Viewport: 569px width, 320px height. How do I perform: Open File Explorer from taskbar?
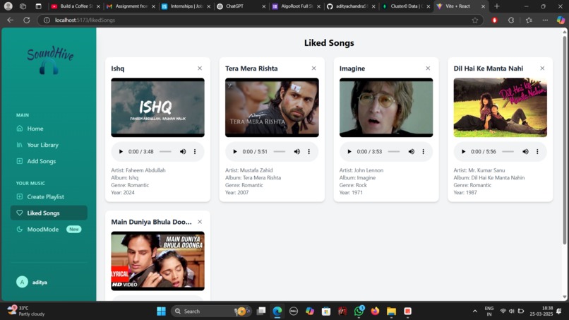(391, 312)
